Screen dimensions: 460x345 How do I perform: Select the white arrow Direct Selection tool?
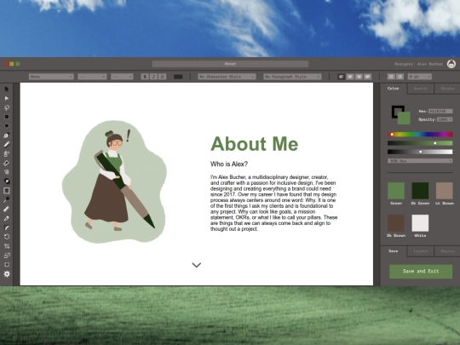7,98
